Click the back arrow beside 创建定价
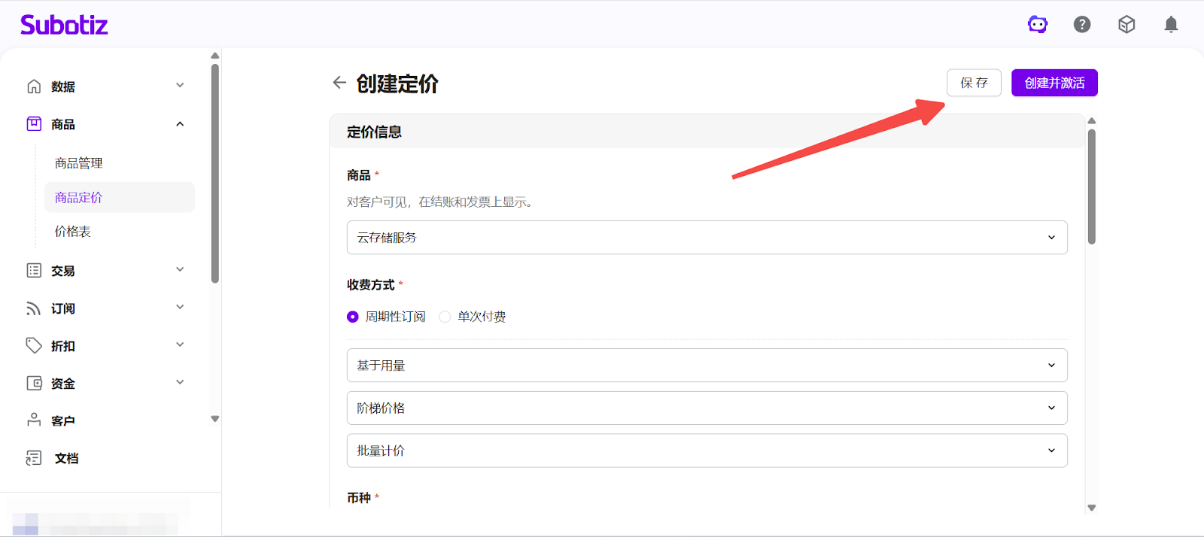Image resolution: width=1204 pixels, height=537 pixels. pyautogui.click(x=339, y=83)
